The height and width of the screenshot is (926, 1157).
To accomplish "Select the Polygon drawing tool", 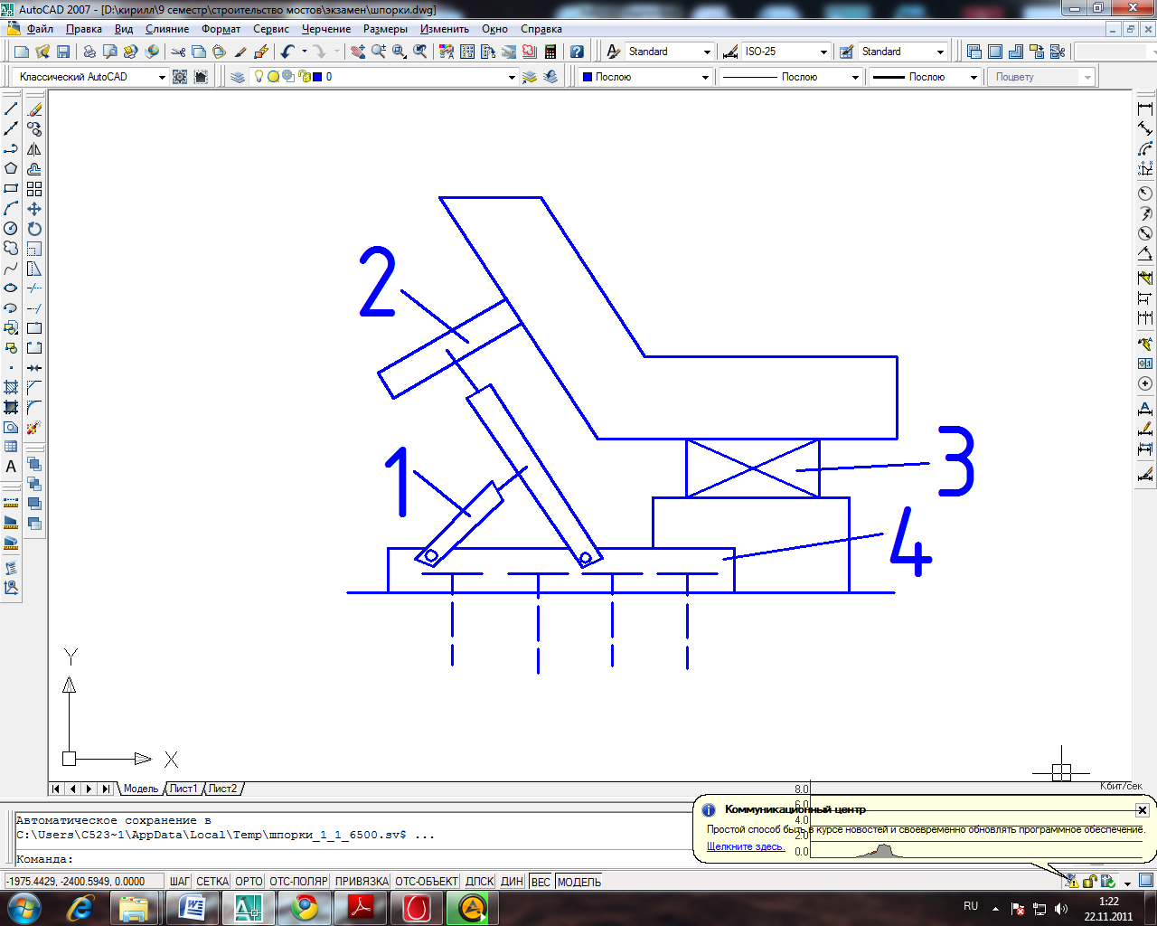I will click(11, 169).
